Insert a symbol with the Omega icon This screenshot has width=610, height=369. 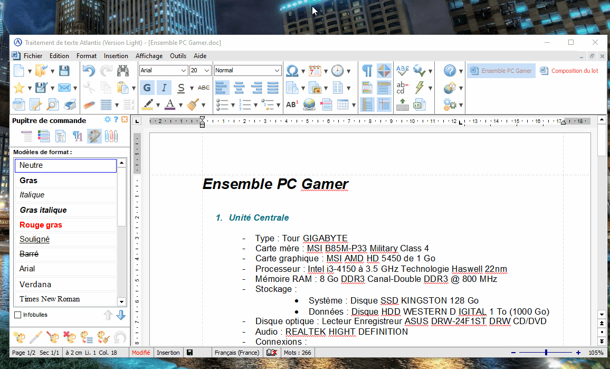click(292, 70)
